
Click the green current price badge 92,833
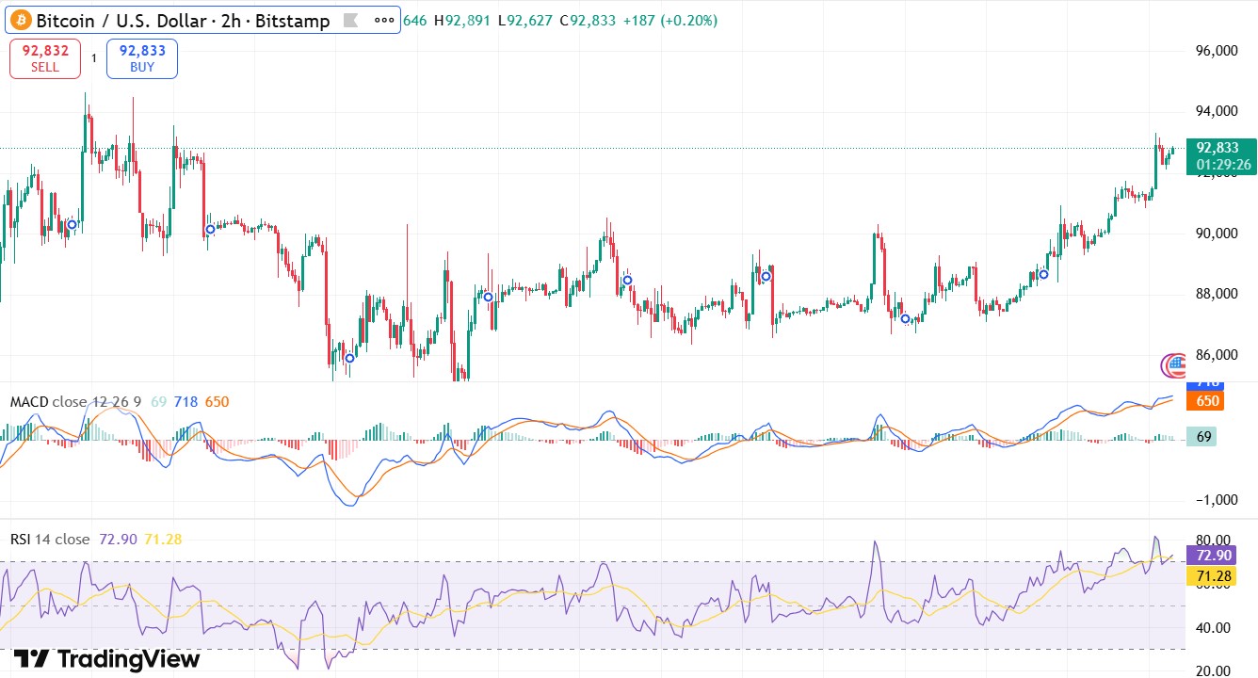coord(1218,148)
